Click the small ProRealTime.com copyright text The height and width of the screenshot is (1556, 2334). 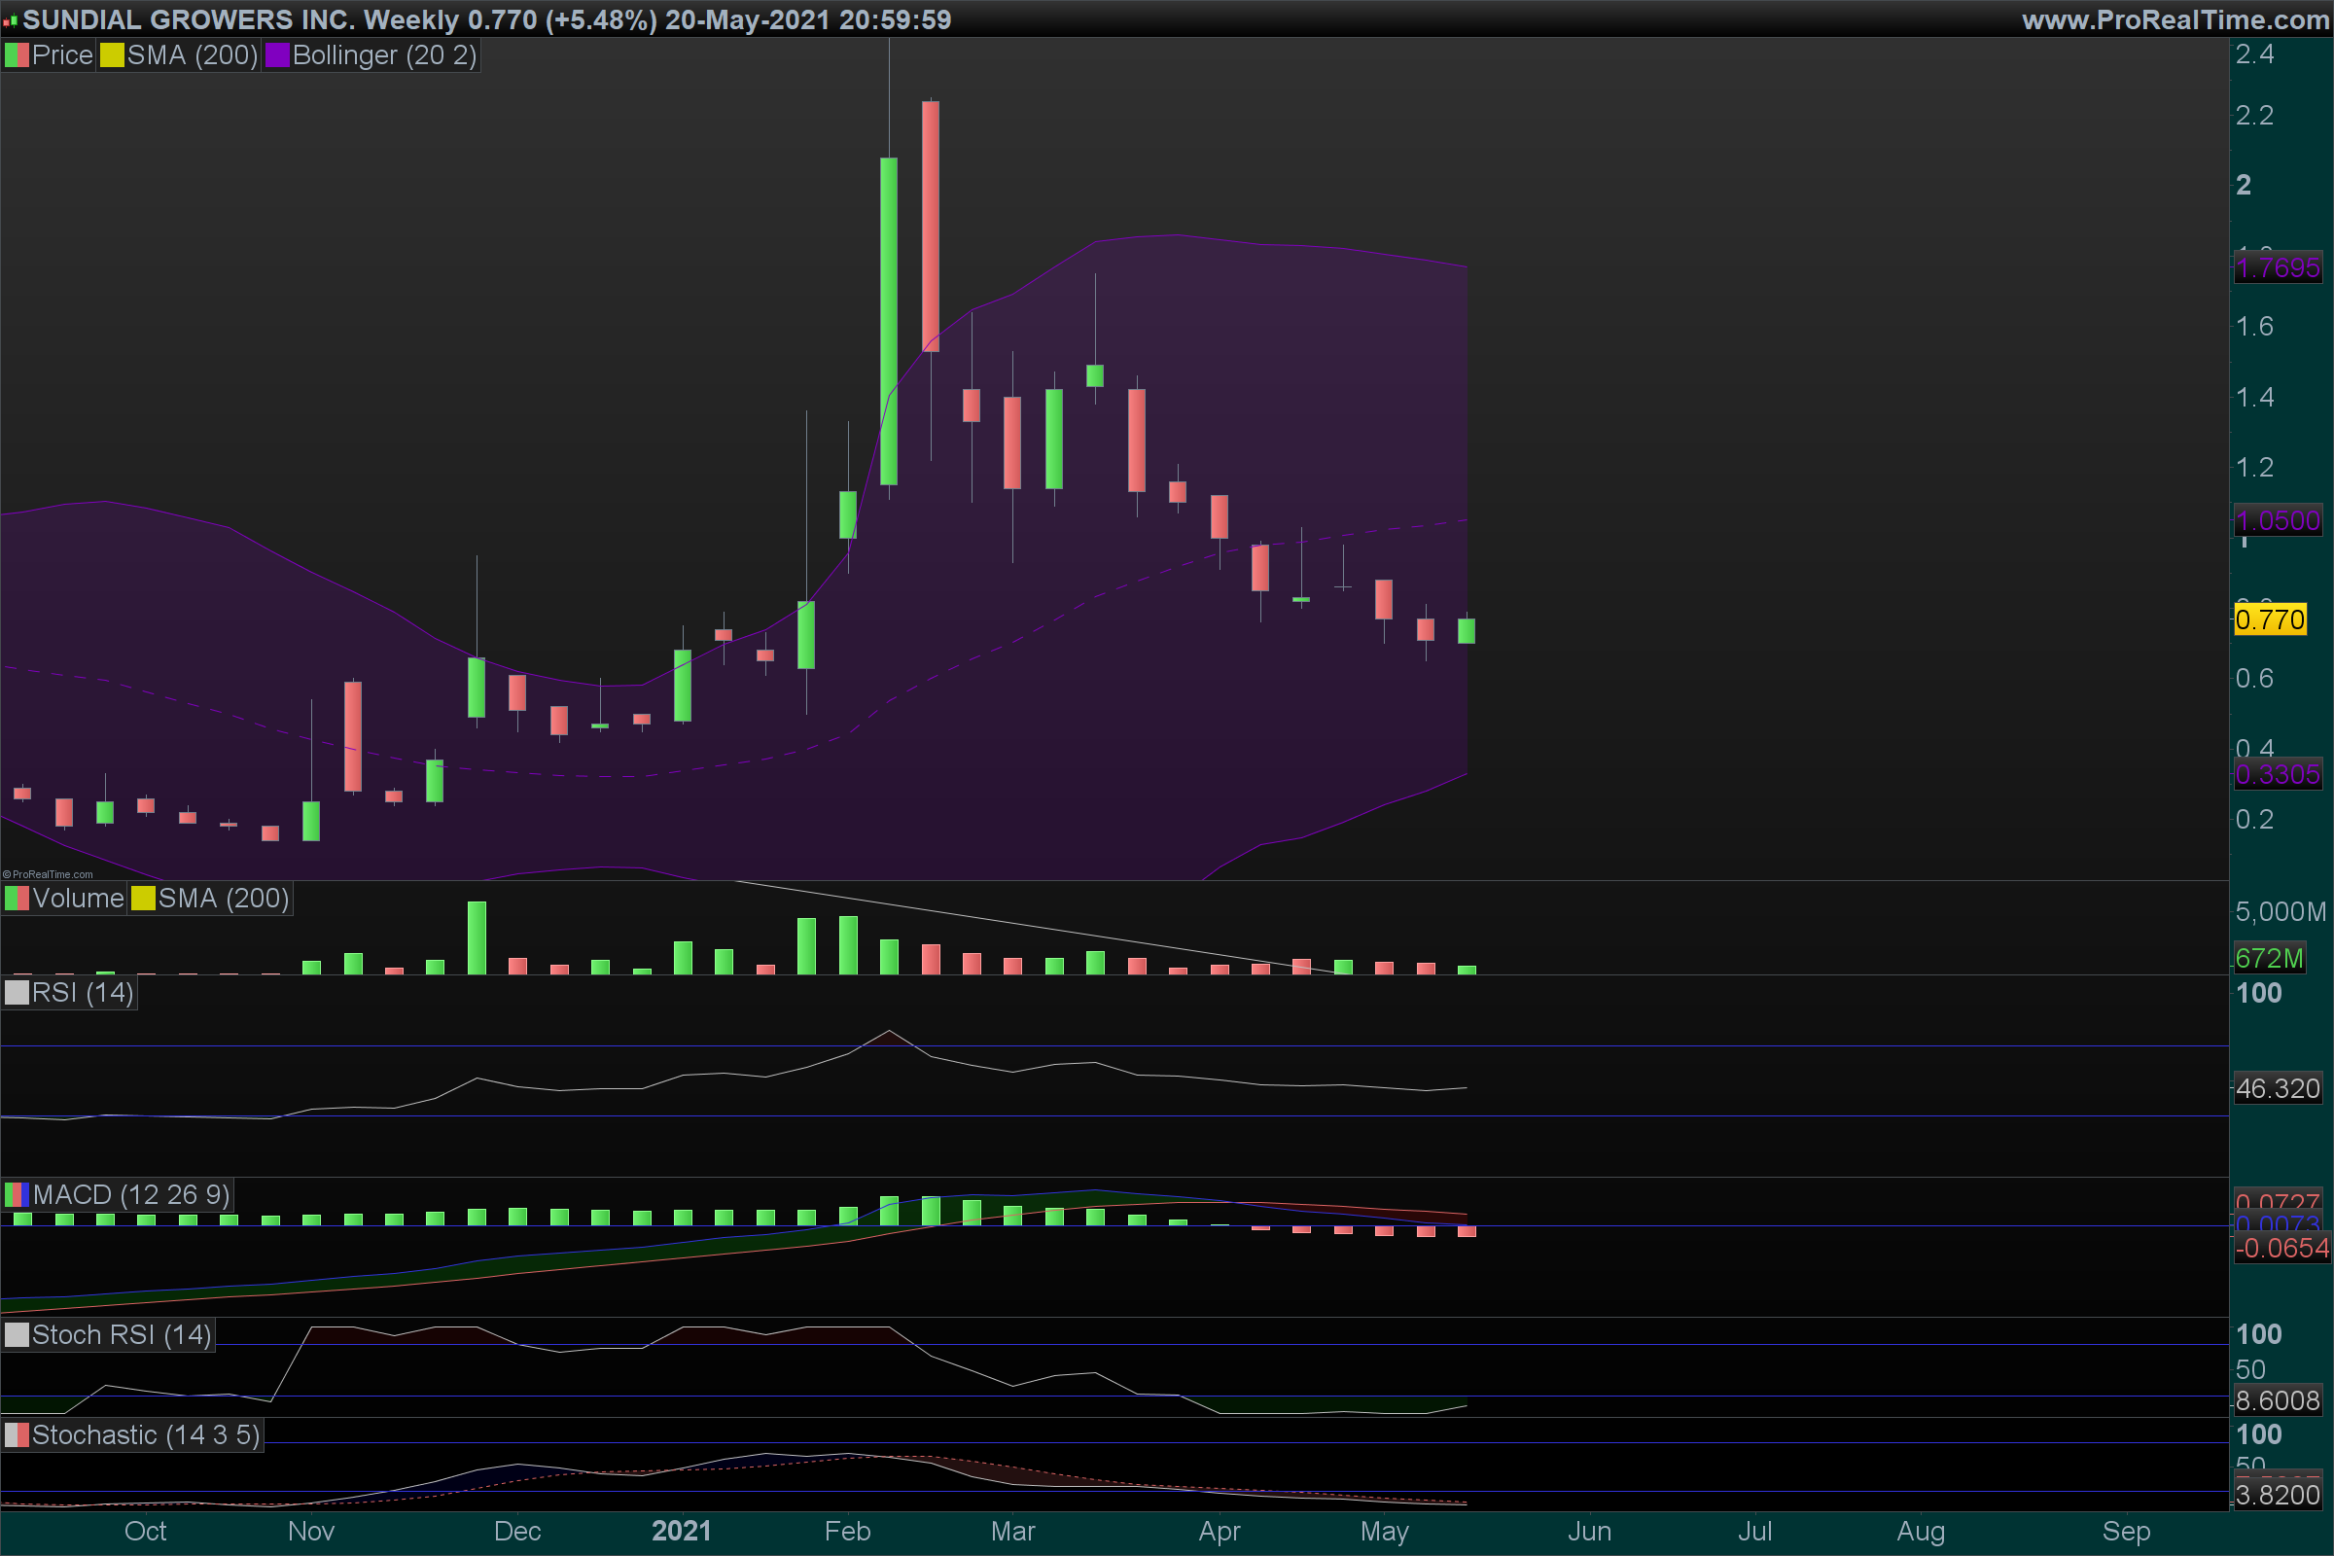pos(48,874)
